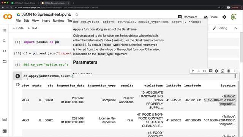The width and height of the screenshot is (243, 137).
Task: Click the Share button
Action: click(211, 17)
